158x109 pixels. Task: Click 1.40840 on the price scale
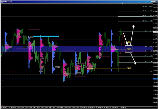155,67
